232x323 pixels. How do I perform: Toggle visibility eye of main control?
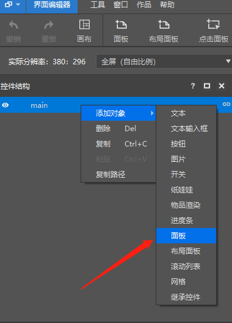click(5, 105)
